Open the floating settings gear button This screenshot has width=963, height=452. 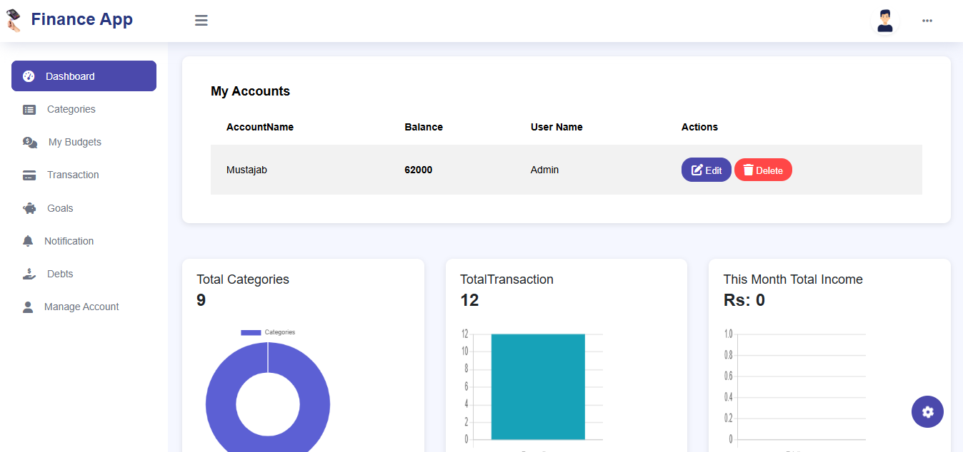coord(927,412)
